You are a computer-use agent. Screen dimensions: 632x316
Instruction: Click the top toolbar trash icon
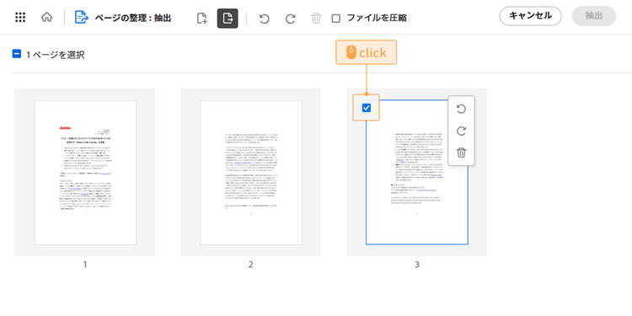(x=316, y=19)
